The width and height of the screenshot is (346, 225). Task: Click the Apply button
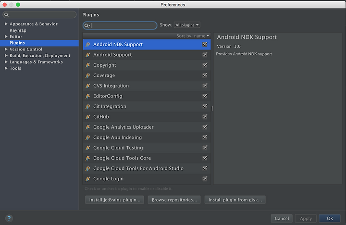306,218
